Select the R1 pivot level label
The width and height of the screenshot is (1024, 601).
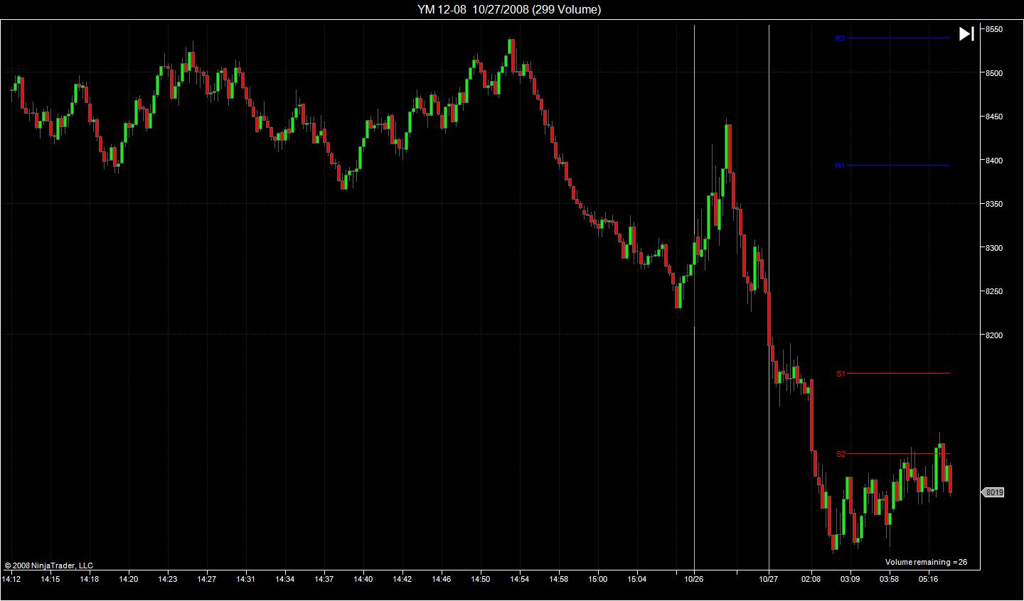pyautogui.click(x=840, y=166)
